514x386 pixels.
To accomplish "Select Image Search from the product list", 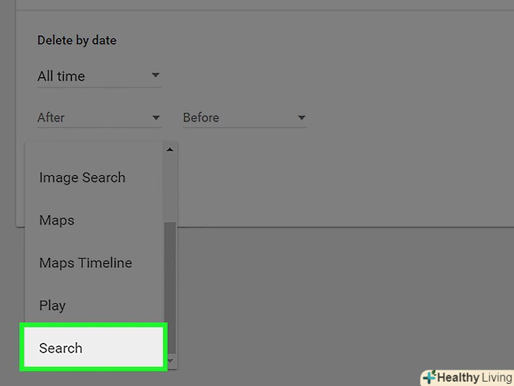I will [82, 177].
